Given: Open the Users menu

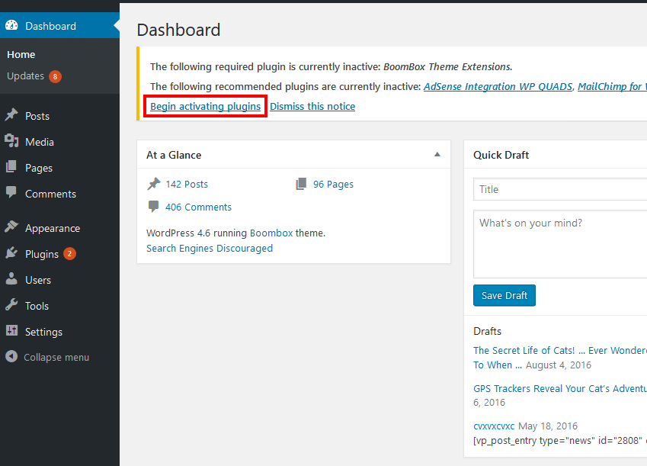Looking at the screenshot, I should click(x=38, y=280).
